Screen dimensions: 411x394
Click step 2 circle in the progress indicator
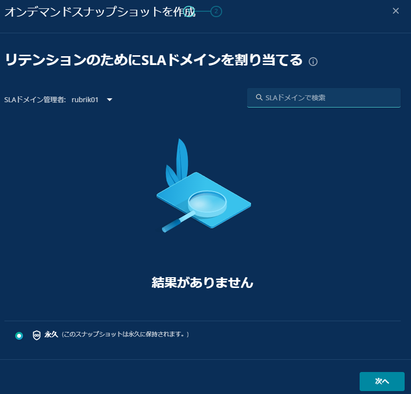(x=216, y=11)
